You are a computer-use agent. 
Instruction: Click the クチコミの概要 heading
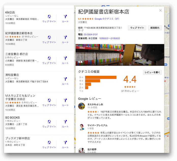[89, 72]
